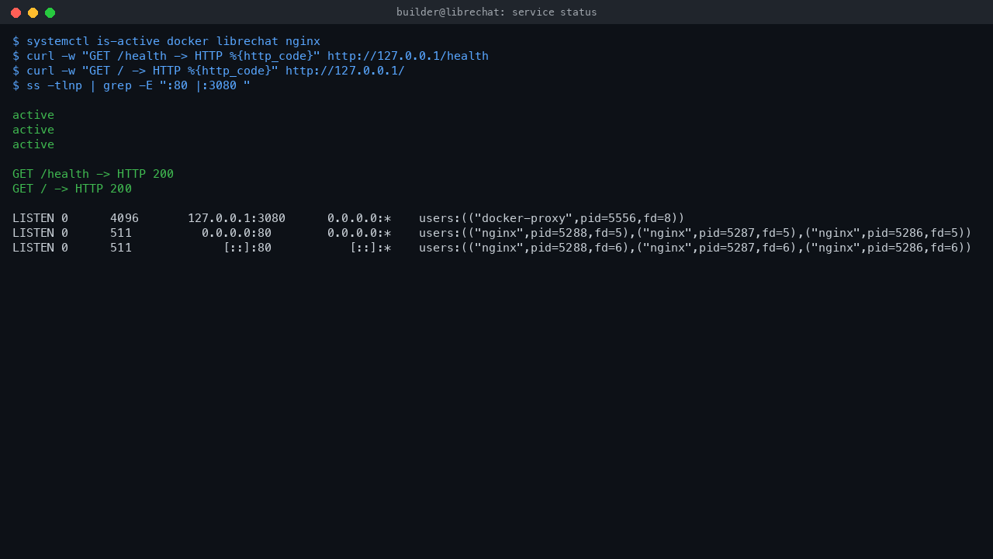The image size is (993, 559).
Task: Click the yellow minimize window button
Action: pos(33,12)
